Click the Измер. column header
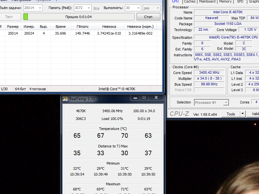This screenshot has width=259, height=194. [x=29, y=27]
